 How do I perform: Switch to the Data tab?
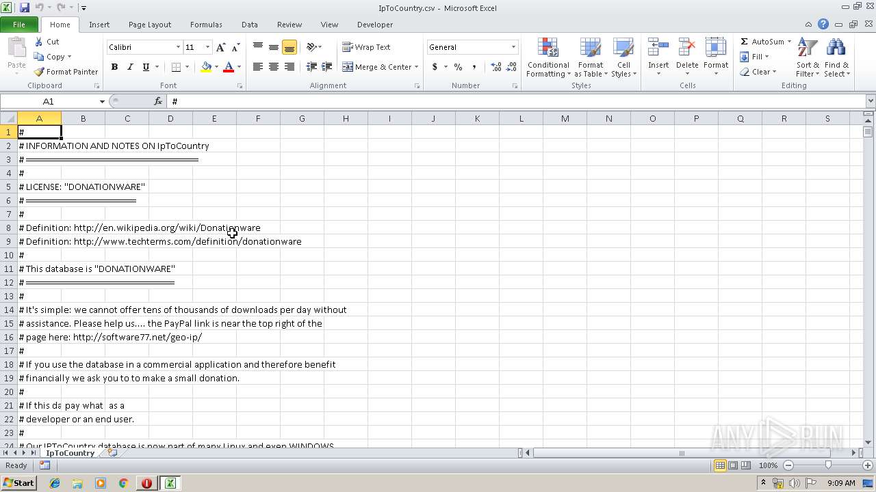[x=250, y=25]
